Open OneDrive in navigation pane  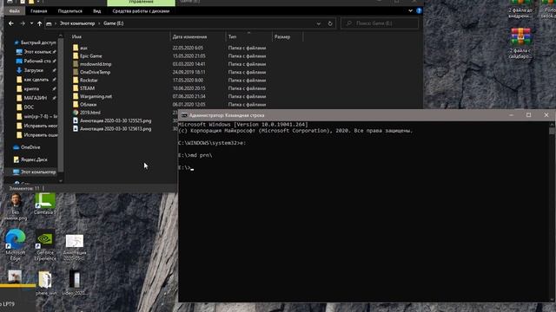click(x=30, y=147)
